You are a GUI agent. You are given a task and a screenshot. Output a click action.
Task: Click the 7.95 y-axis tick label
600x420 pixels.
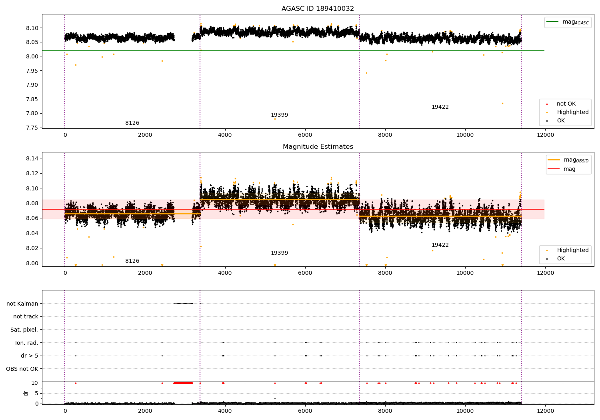coord(32,71)
